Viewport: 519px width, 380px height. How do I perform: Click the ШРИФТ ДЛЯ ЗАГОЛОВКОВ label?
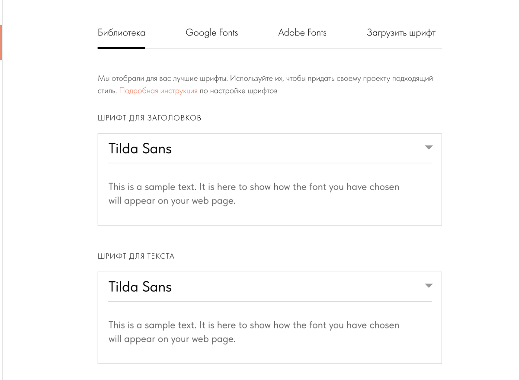pyautogui.click(x=149, y=118)
